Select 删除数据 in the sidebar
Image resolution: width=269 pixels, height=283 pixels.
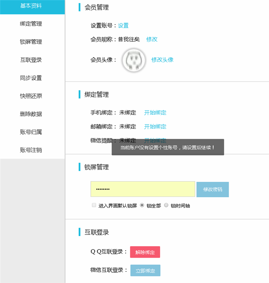click(x=31, y=114)
